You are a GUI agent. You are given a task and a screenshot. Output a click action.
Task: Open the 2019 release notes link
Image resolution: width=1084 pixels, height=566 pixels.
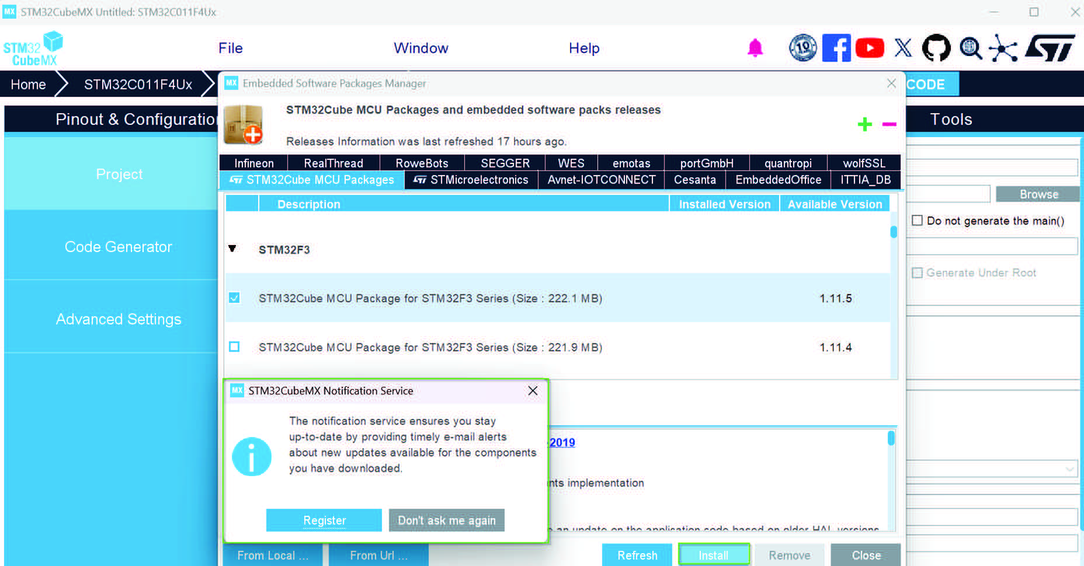(562, 442)
